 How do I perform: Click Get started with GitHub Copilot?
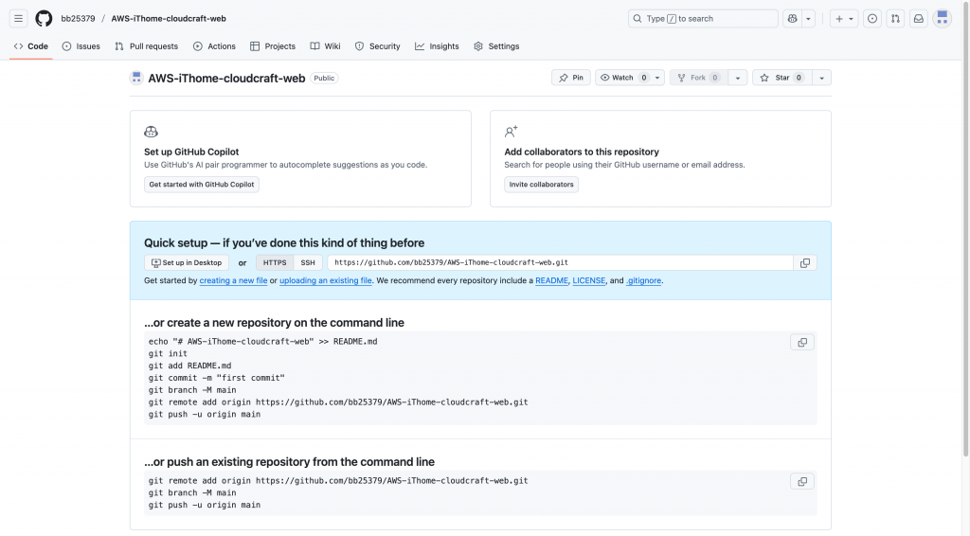202,185
